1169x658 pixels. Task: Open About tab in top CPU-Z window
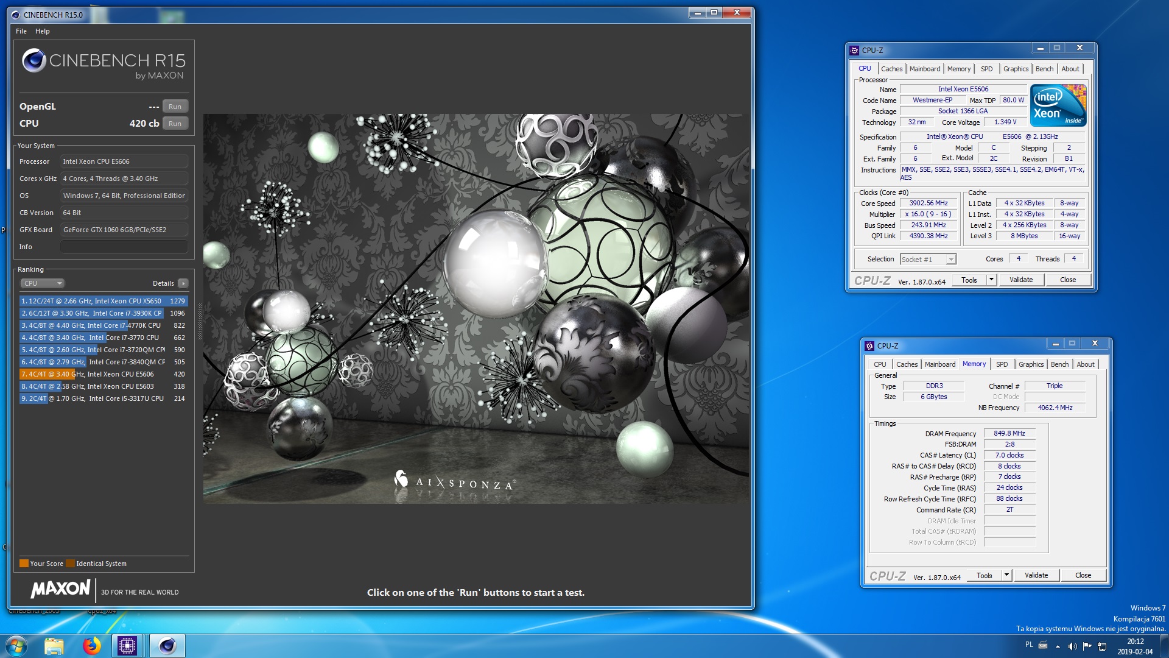click(x=1070, y=69)
